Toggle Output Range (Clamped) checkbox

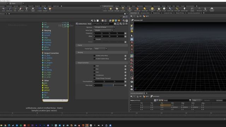point(94,78)
